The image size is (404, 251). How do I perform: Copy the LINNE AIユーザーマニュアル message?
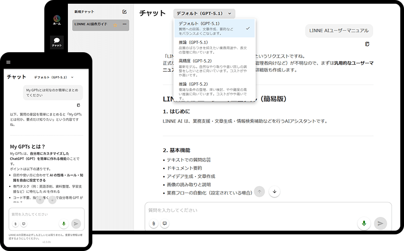[367, 44]
